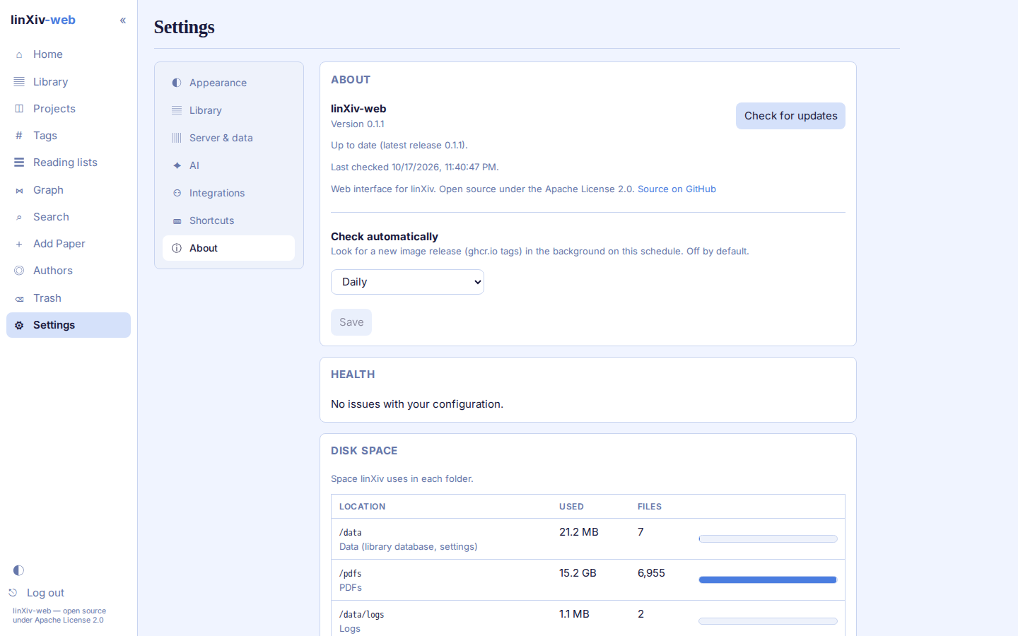Viewport: 1018px width, 636px height.
Task: Click the Reading lists icon
Action: [x=19, y=163]
